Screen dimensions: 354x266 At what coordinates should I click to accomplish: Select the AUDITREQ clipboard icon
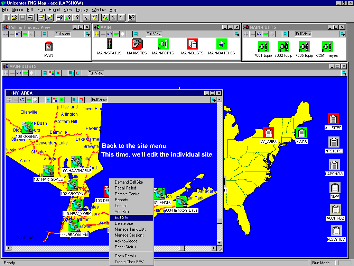click(335, 210)
